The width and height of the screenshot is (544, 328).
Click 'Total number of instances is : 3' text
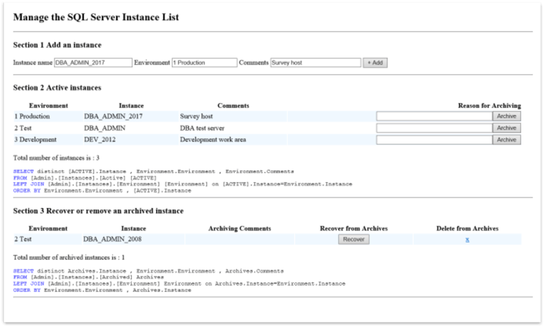pos(56,158)
